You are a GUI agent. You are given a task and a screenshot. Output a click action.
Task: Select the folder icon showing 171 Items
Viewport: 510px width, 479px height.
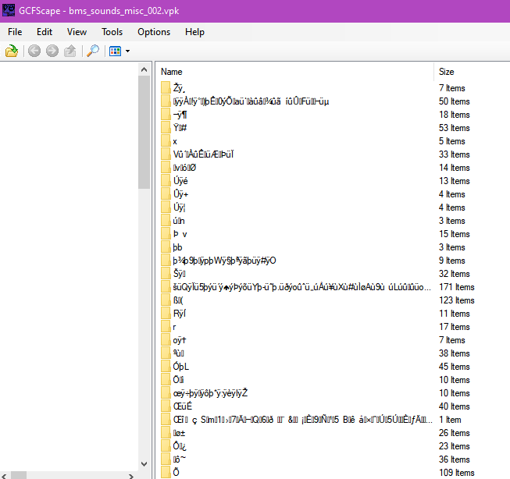click(x=166, y=287)
